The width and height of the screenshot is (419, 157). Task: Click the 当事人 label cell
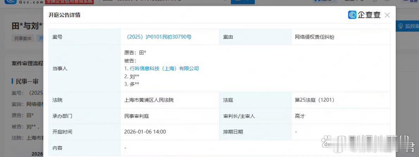pyautogui.click(x=85, y=69)
